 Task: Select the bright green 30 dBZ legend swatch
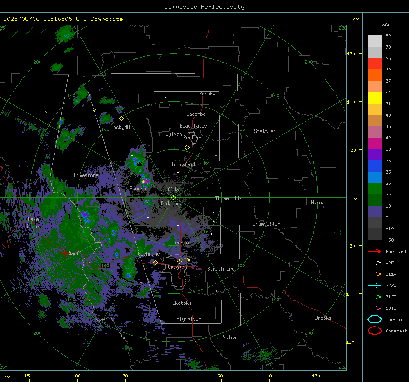(374, 189)
